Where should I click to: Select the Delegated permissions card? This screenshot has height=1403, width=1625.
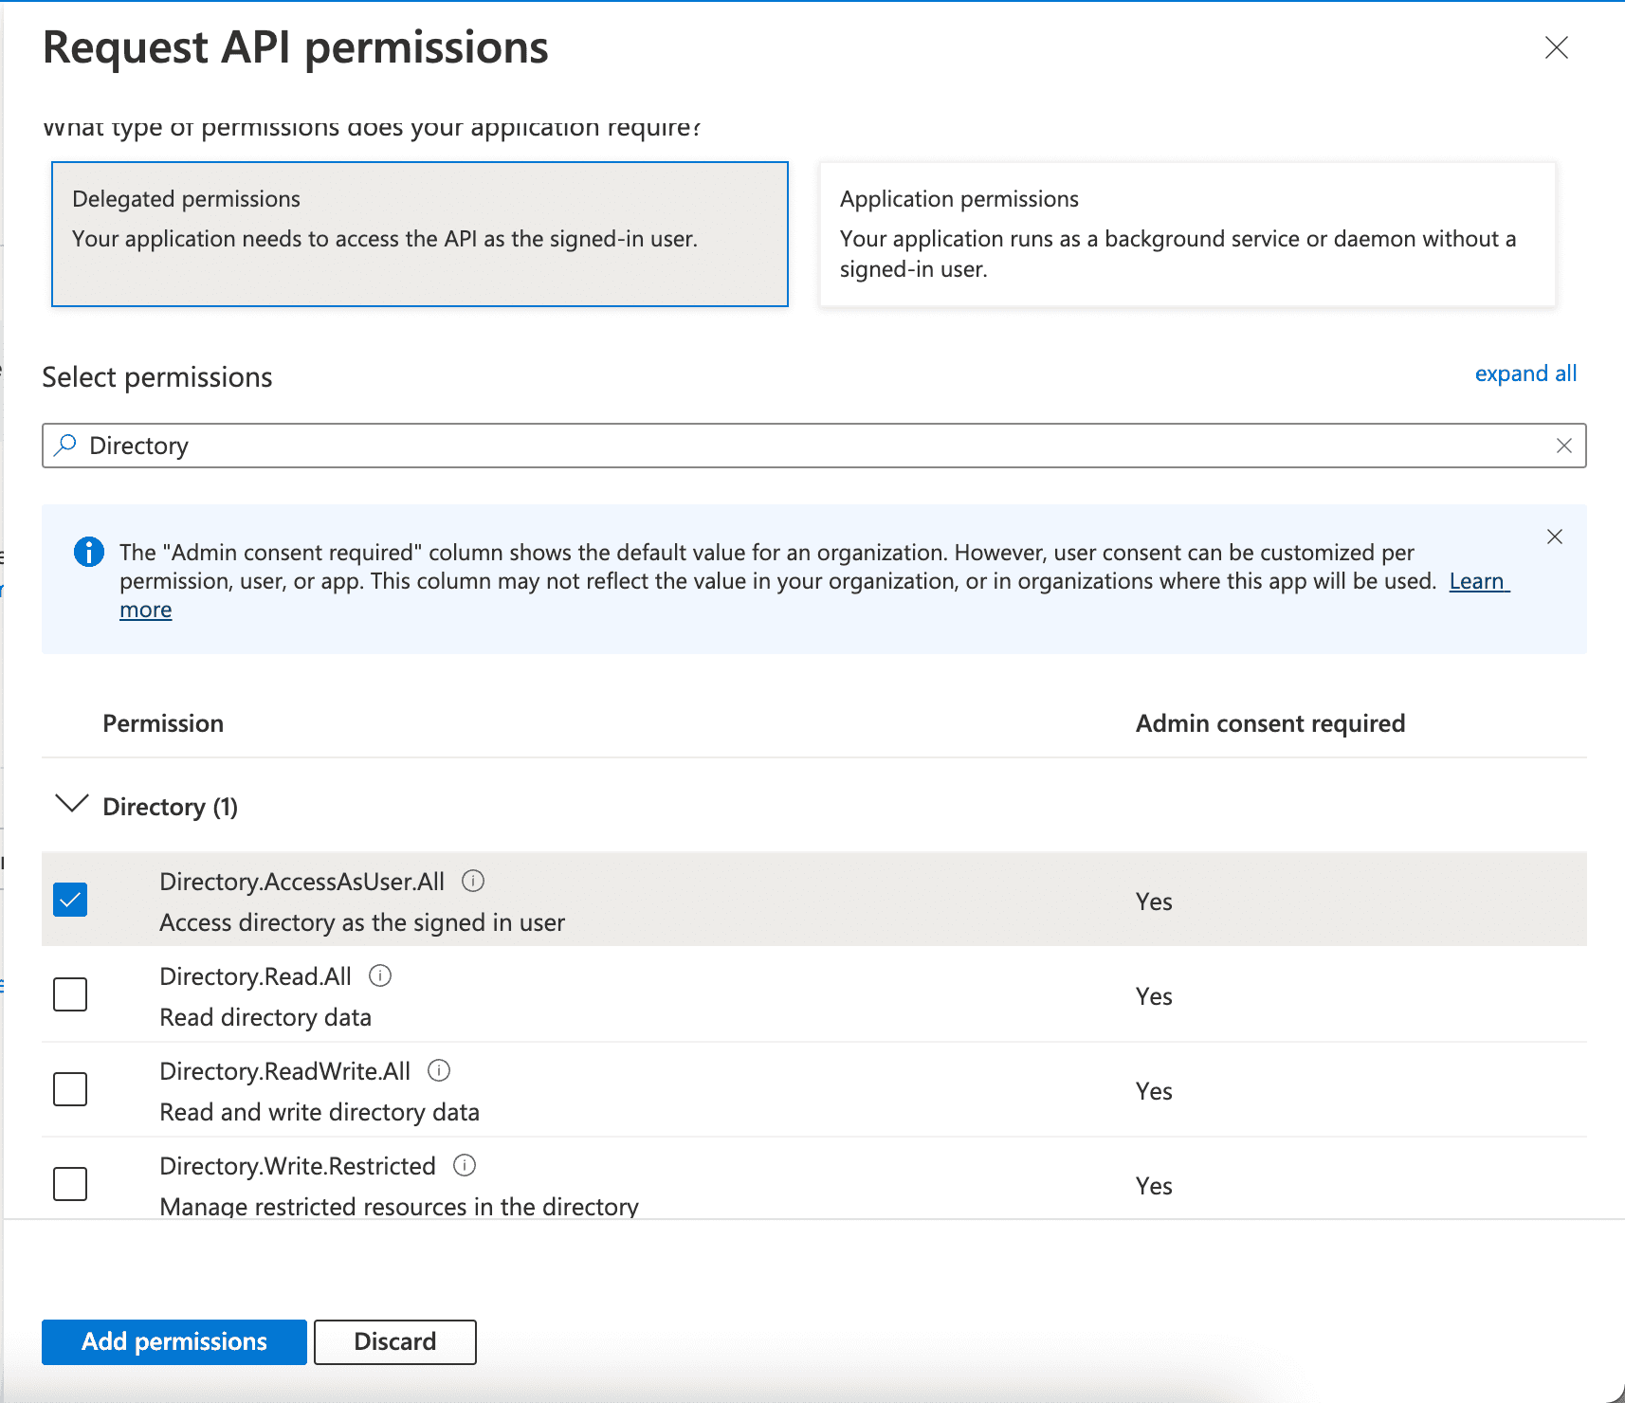tap(419, 234)
